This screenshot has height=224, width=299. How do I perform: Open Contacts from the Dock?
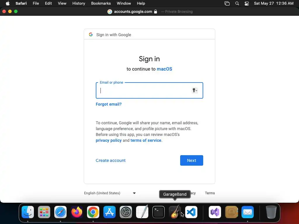231,212
